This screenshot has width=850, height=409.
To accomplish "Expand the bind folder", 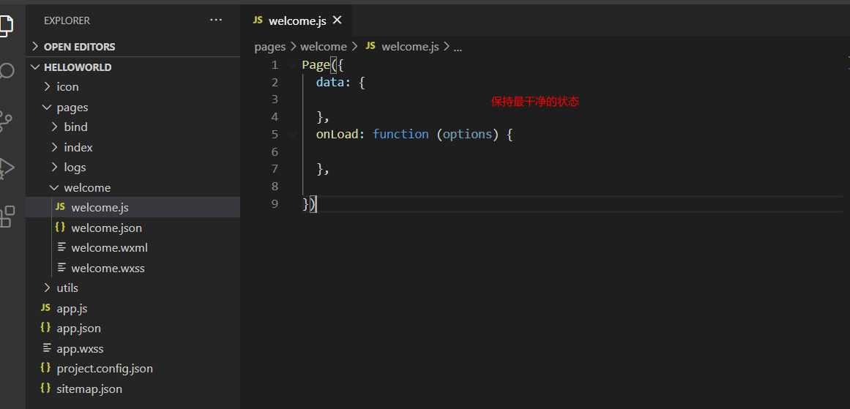I will 133,127.
